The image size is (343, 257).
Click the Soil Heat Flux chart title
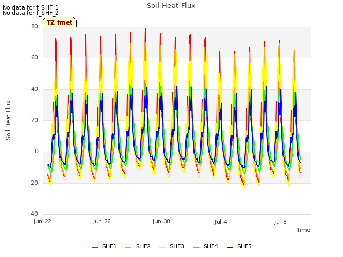171,6
